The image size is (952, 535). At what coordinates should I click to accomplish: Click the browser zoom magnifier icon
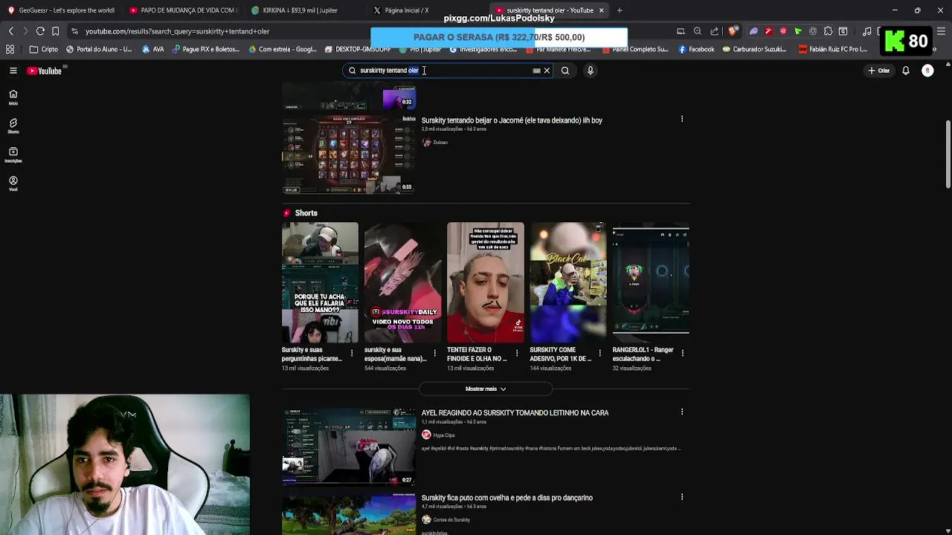click(698, 31)
